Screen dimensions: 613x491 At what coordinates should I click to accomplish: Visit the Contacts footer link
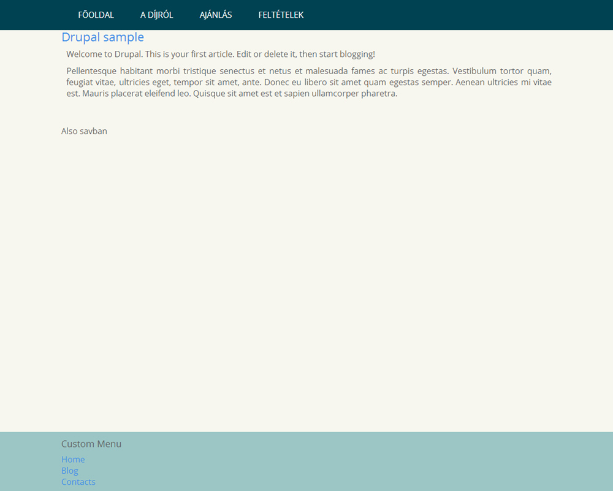78,482
